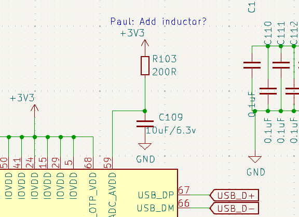Select the junction dot above C109
Viewport: 299px width, 217px height.
145,111
